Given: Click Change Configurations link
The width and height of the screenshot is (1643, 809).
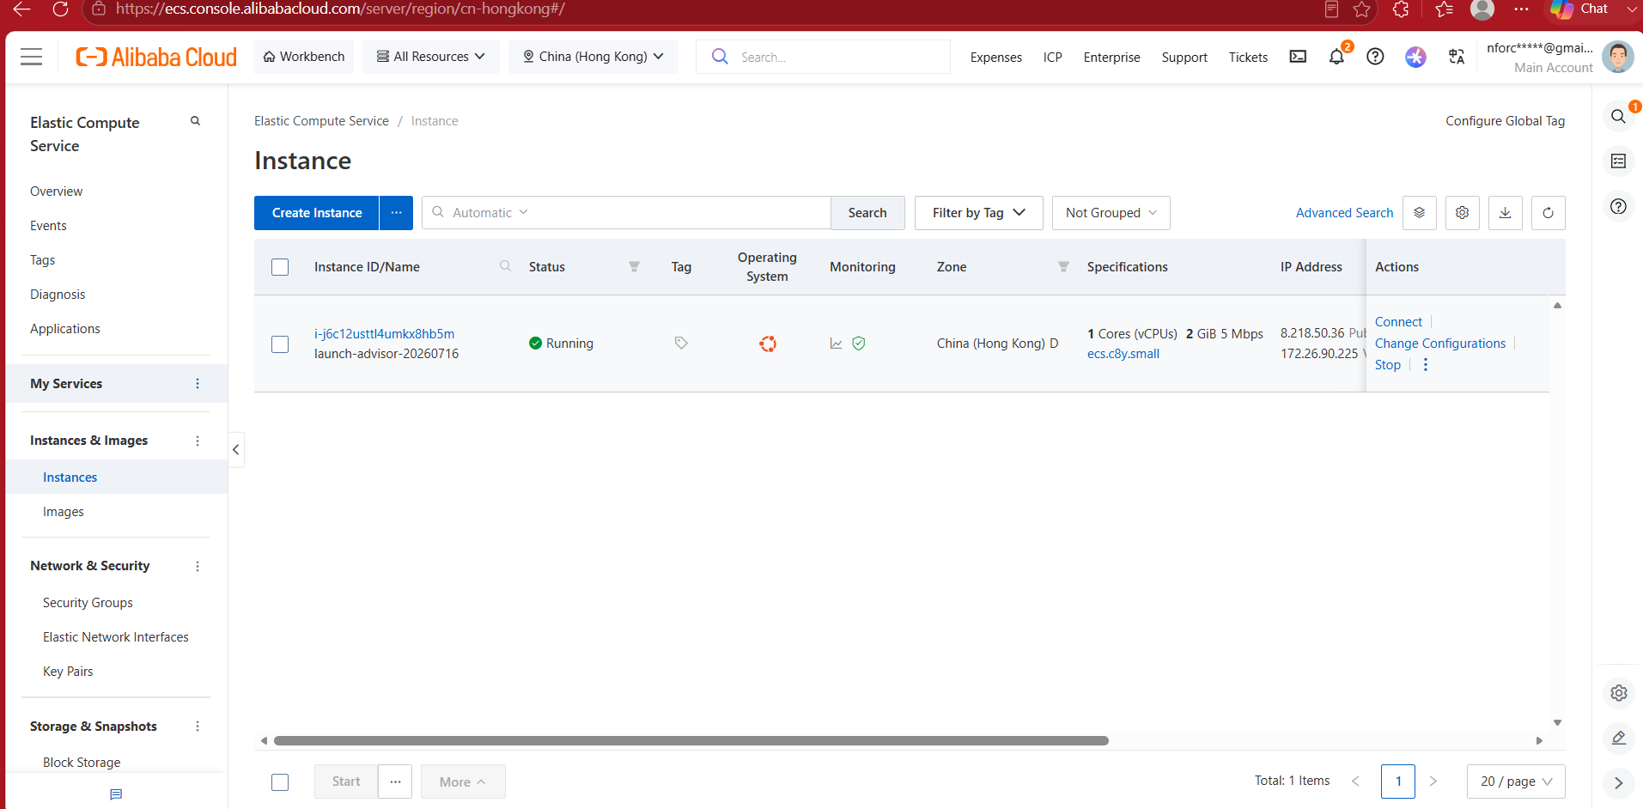Looking at the screenshot, I should tap(1440, 344).
